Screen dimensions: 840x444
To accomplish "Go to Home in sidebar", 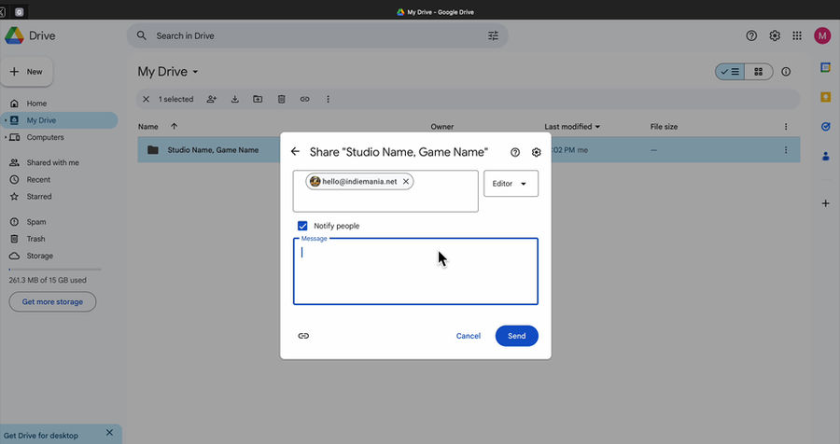I will [x=36, y=104].
